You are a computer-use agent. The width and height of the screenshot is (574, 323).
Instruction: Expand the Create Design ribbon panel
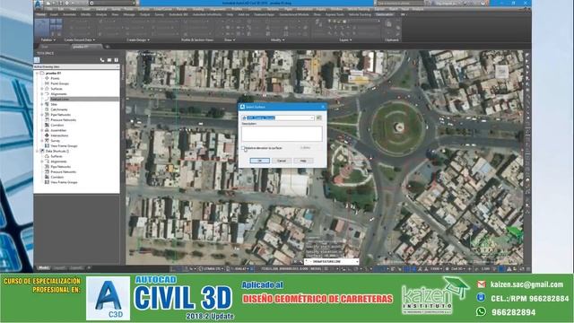[137, 39]
